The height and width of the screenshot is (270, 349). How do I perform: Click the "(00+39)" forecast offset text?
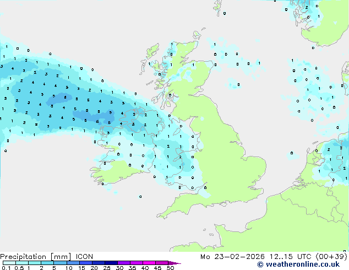click(x=331, y=257)
